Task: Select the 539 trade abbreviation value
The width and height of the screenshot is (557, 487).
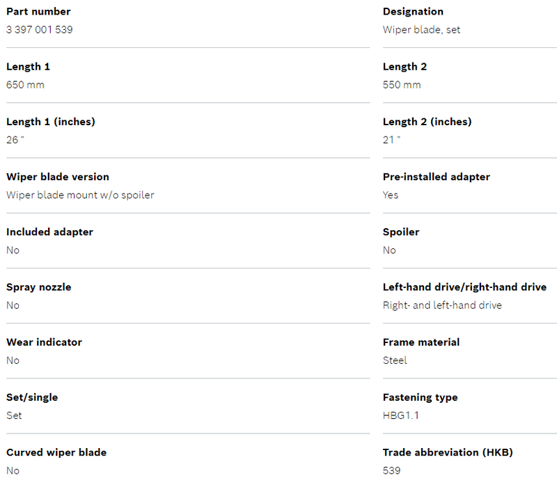Action: coord(392,471)
